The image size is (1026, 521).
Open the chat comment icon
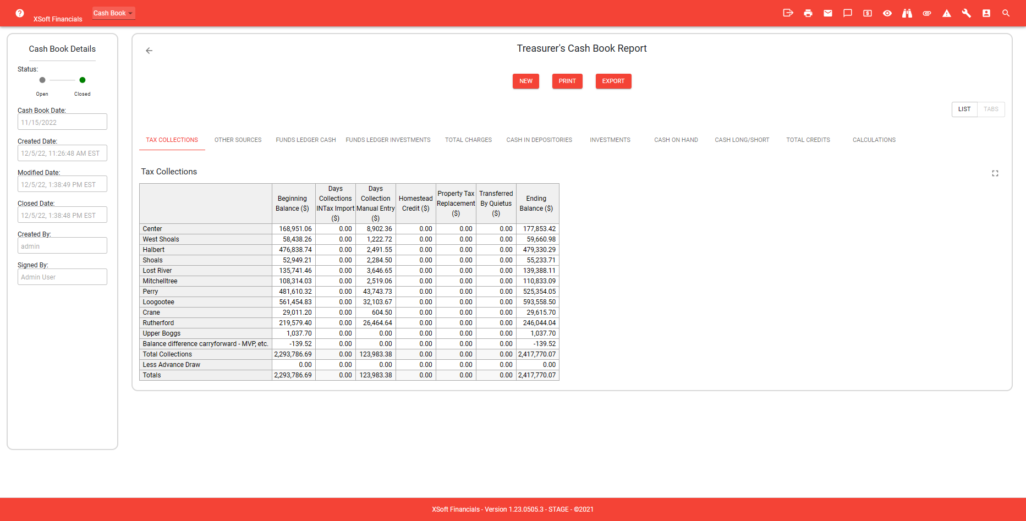(847, 13)
